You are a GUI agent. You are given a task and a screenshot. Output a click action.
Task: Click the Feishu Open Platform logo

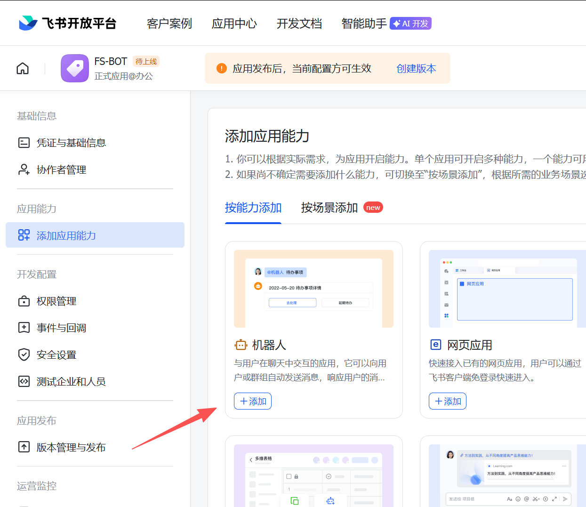click(67, 23)
